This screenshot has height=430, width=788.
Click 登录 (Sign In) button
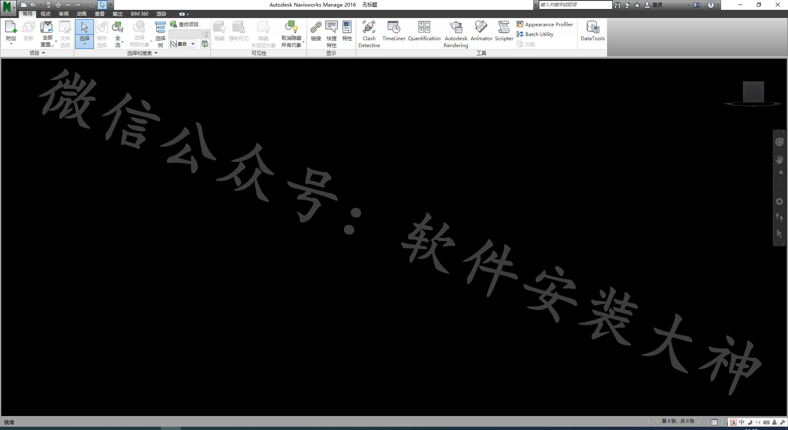click(654, 5)
